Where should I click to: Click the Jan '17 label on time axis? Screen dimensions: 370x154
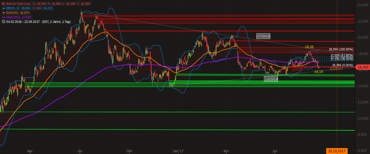pyautogui.click(x=178, y=151)
